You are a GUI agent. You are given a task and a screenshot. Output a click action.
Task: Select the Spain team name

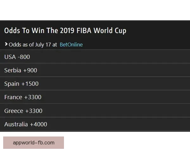tap(12, 84)
